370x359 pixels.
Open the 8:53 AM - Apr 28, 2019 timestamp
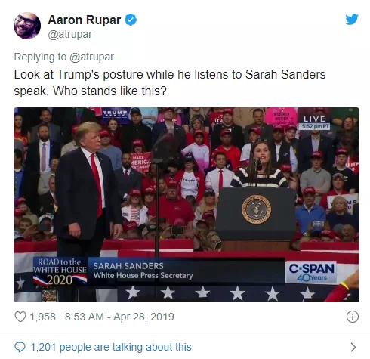[119, 317]
